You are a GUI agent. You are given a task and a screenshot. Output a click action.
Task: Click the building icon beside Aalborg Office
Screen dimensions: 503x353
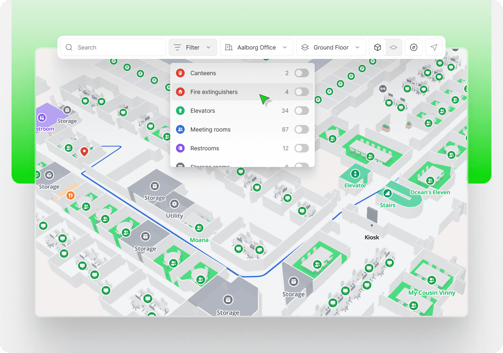pos(229,47)
